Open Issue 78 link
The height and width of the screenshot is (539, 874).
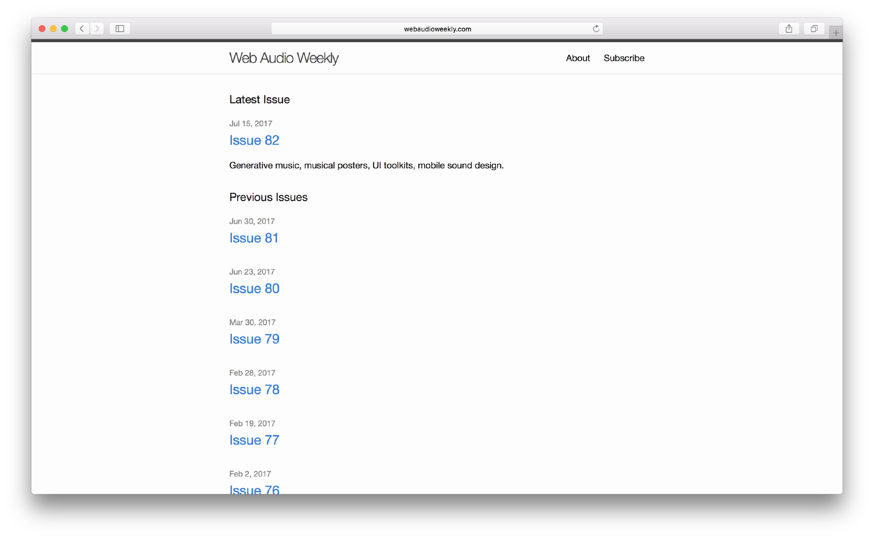click(254, 389)
